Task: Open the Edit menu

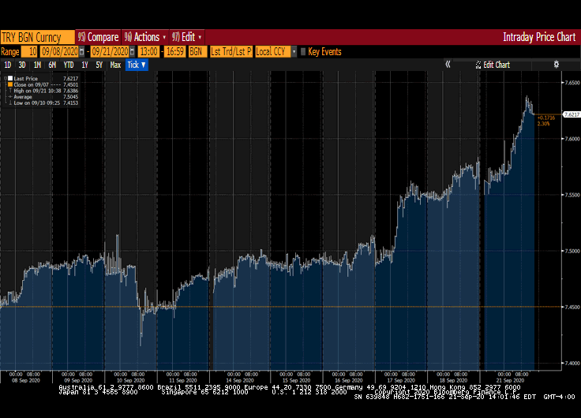Action: 188,37
